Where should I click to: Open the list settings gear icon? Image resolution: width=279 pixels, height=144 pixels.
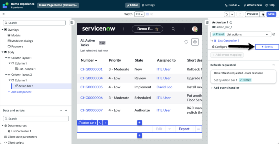[195, 42]
